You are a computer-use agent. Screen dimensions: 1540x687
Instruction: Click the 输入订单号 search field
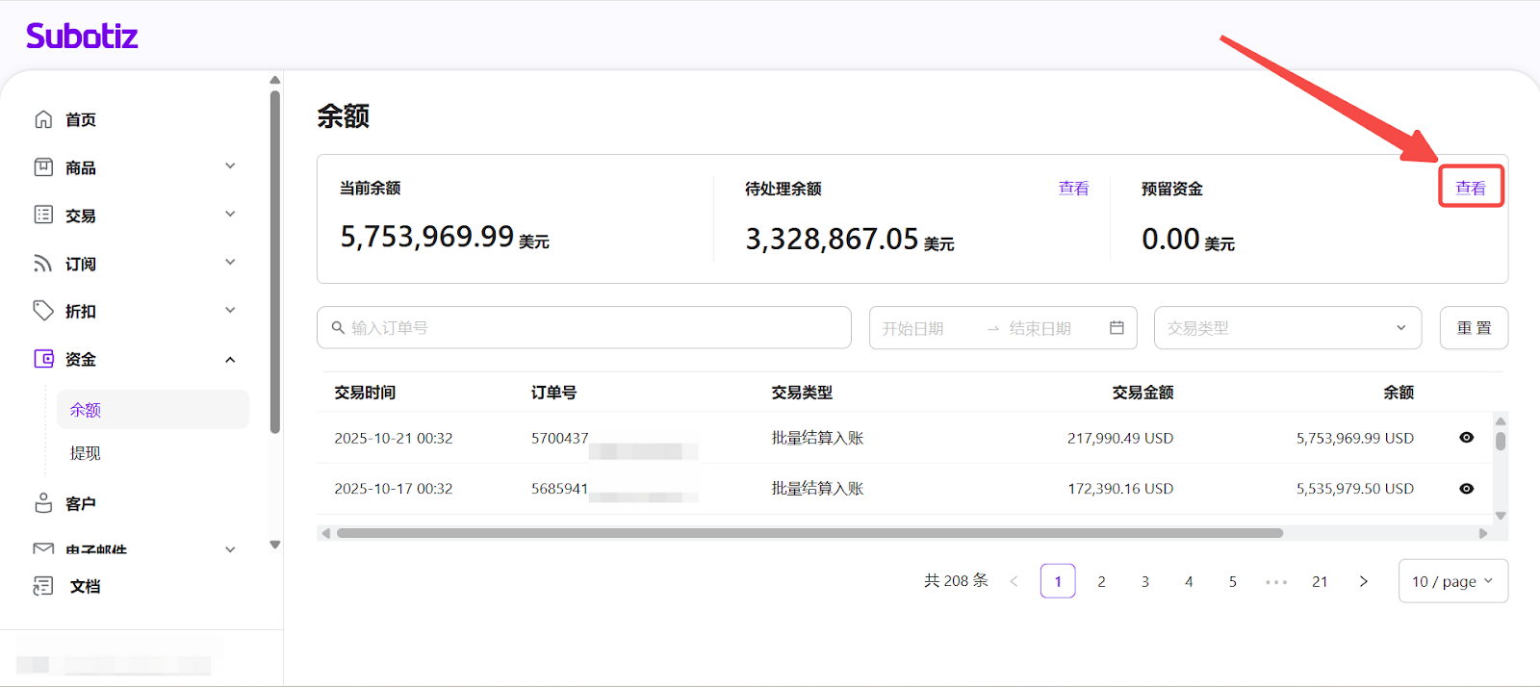(583, 328)
